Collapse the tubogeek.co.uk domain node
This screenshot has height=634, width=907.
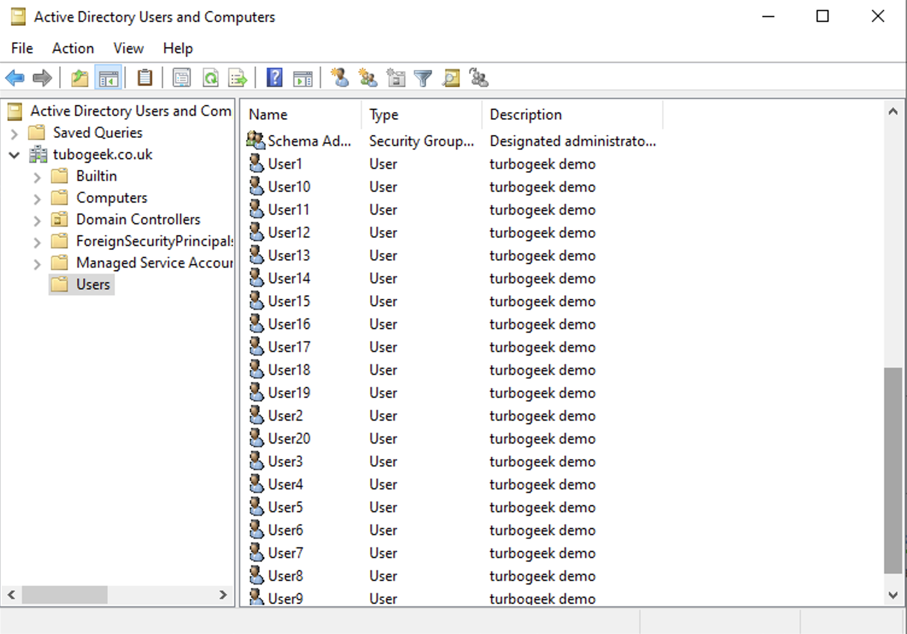point(13,154)
